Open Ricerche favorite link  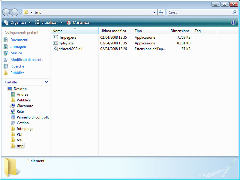pyautogui.click(x=17, y=66)
